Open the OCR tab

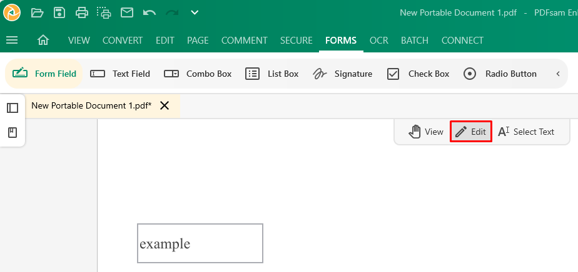[x=379, y=40]
